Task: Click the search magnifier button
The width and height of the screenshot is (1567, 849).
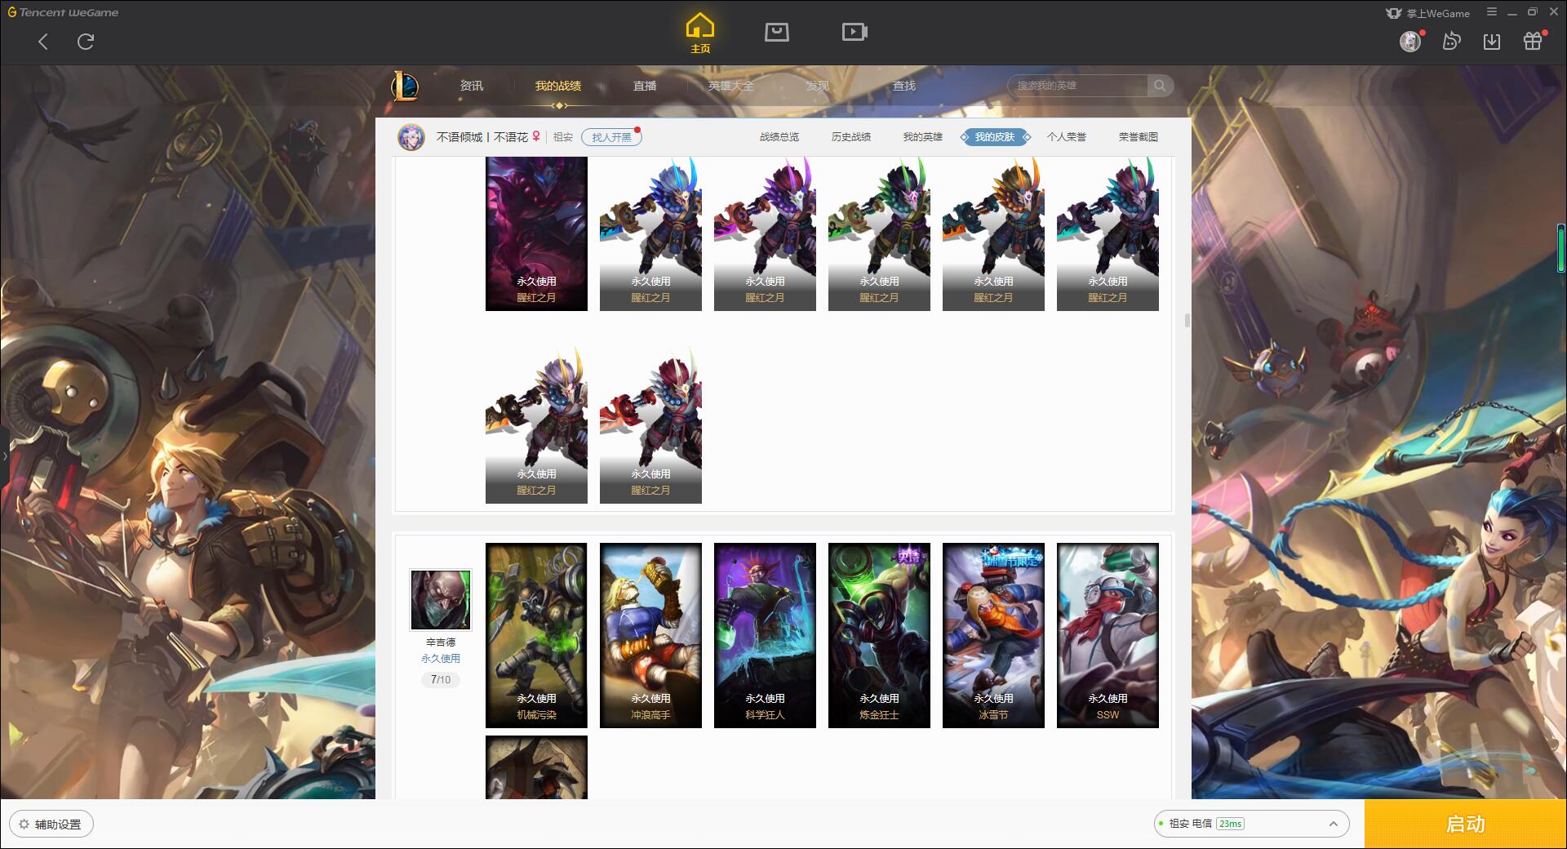Action: click(x=1160, y=86)
